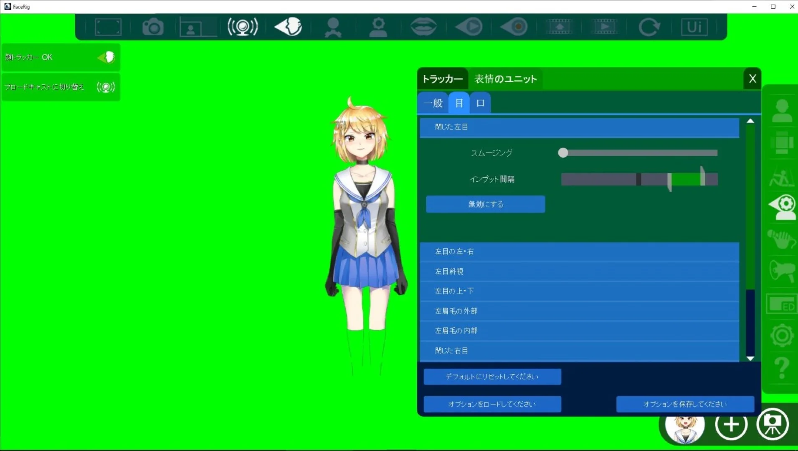Expand the 左目の左・右 section
This screenshot has height=451, width=798.
pyautogui.click(x=580, y=251)
